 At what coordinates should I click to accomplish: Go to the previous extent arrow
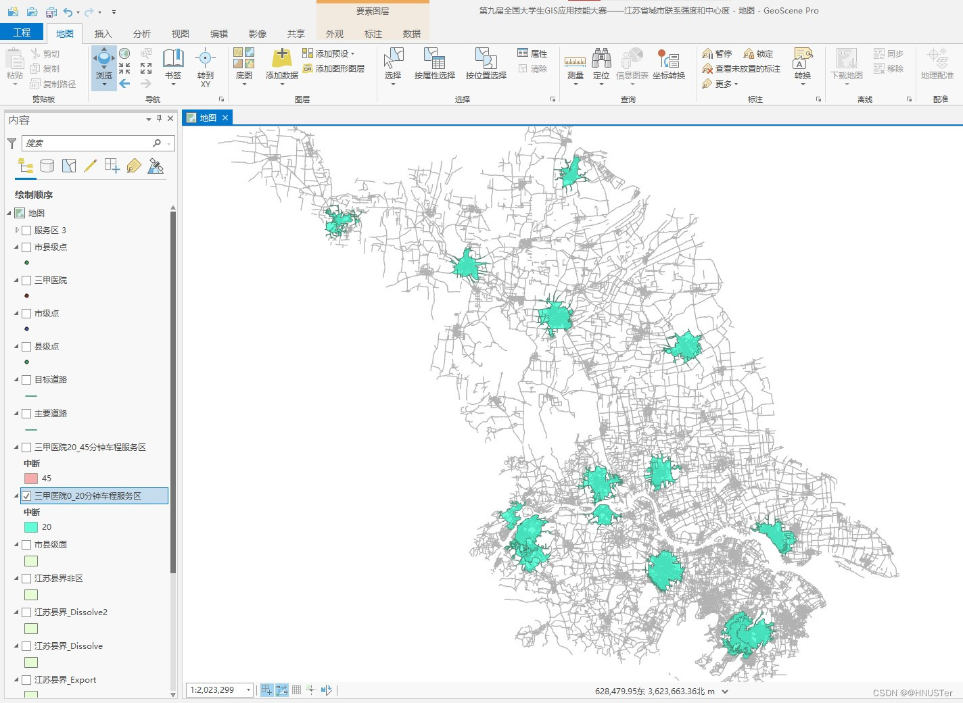pos(124,83)
